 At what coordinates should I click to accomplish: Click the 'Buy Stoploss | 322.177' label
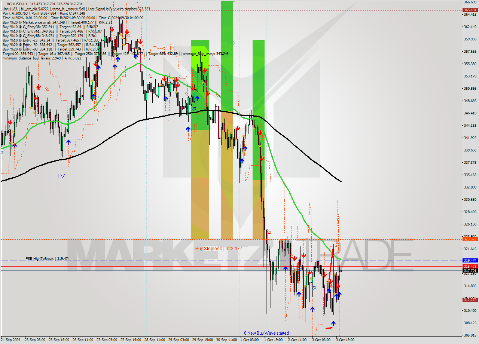coord(219,248)
